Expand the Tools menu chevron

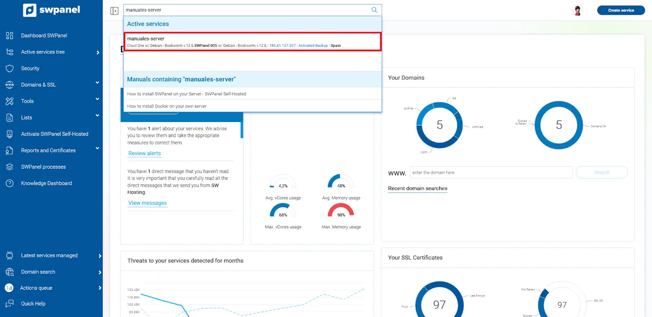pyautogui.click(x=97, y=99)
